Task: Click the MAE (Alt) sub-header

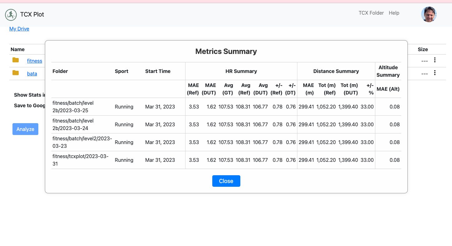Action: pyautogui.click(x=388, y=89)
